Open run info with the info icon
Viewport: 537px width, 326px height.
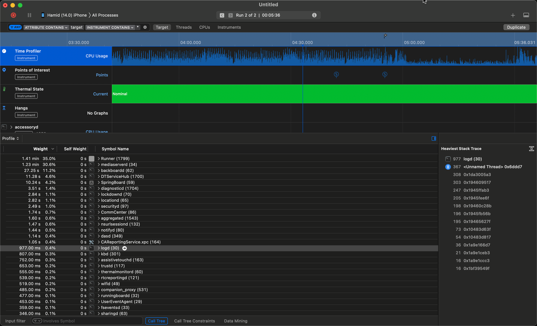tap(314, 15)
